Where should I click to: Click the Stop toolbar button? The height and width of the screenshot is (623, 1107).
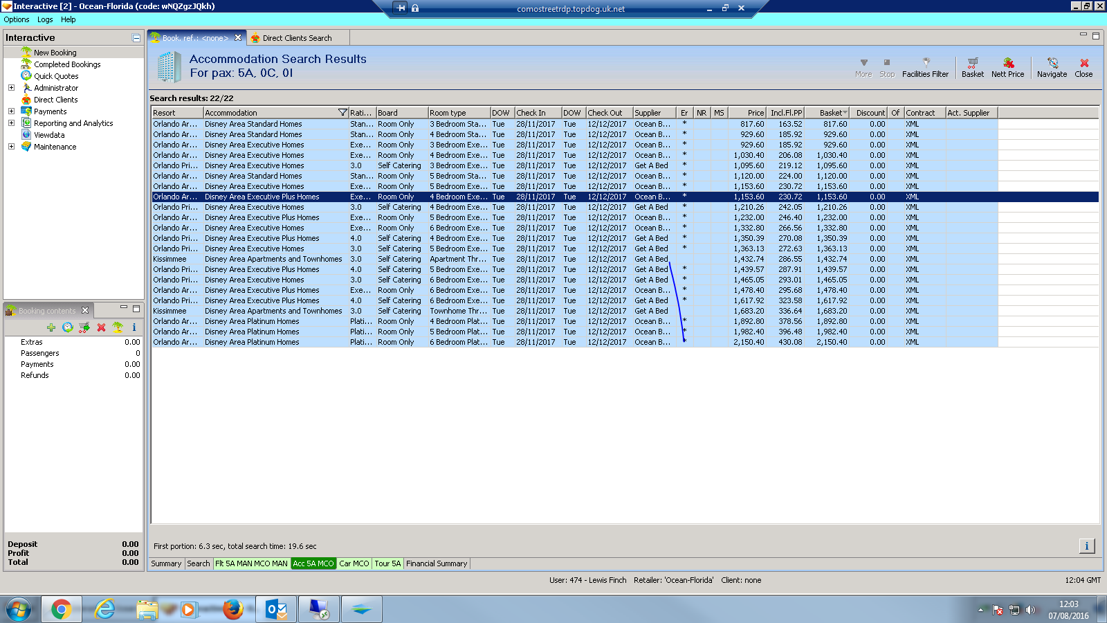pos(887,68)
